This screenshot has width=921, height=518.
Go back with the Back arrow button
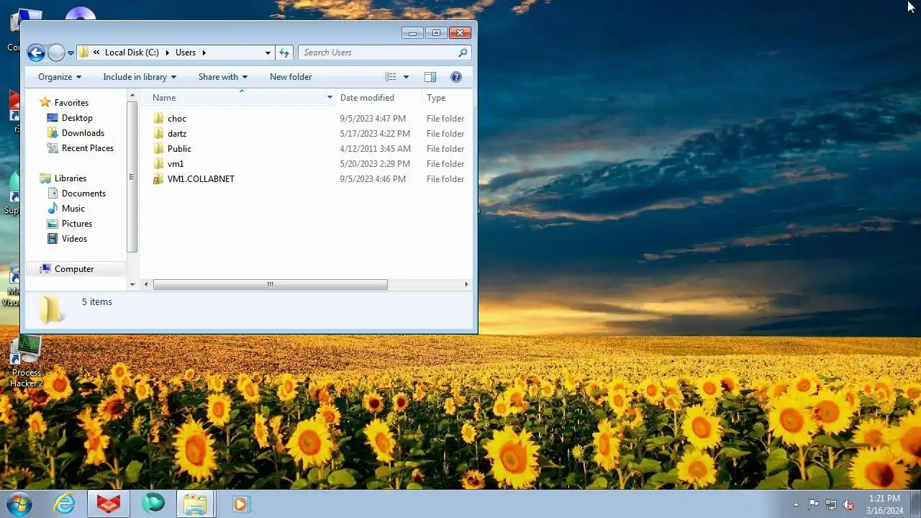point(36,53)
